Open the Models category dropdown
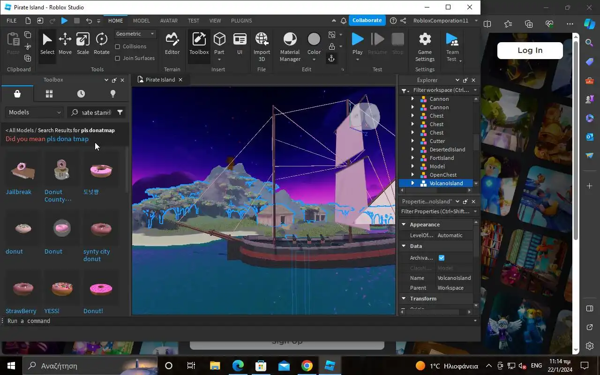The image size is (600, 375). [x=35, y=112]
